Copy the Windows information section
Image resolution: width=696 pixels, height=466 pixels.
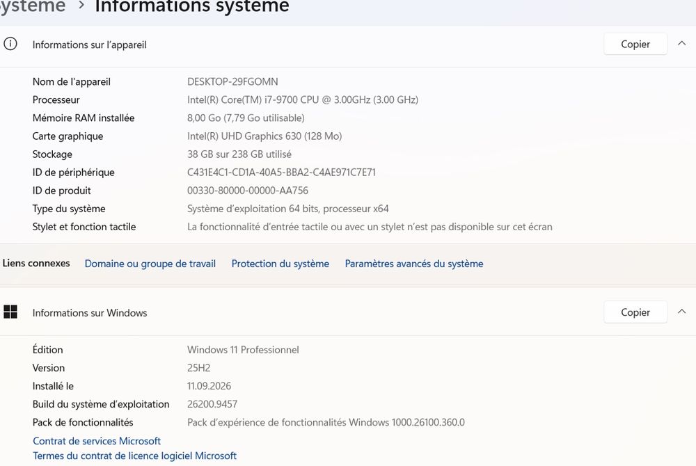pos(635,312)
